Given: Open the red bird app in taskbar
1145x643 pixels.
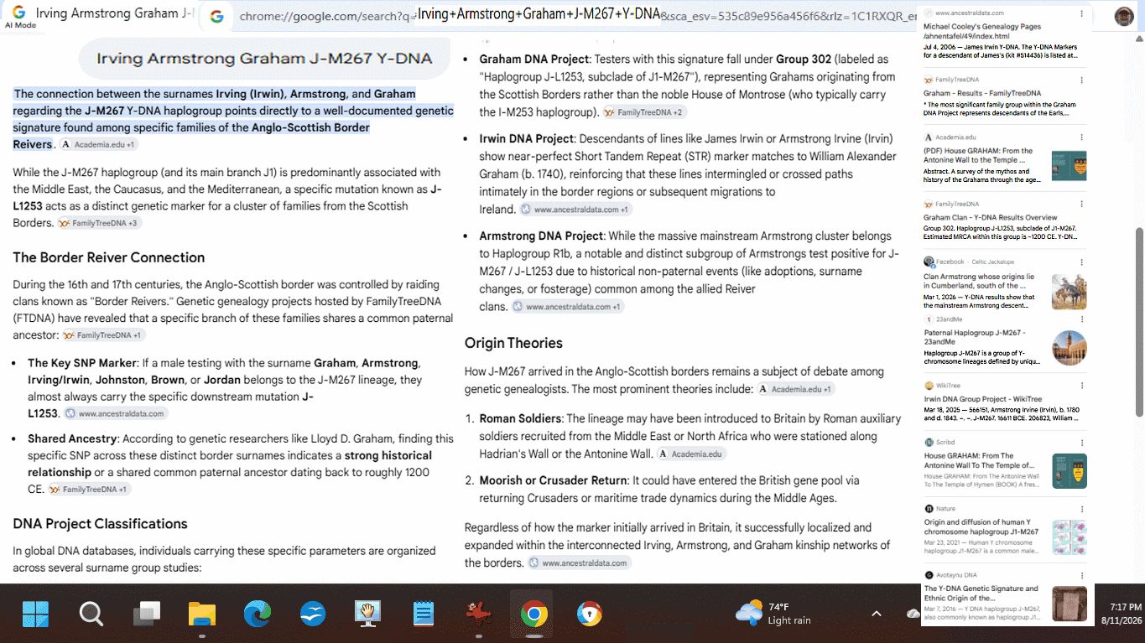Looking at the screenshot, I should tap(479, 614).
